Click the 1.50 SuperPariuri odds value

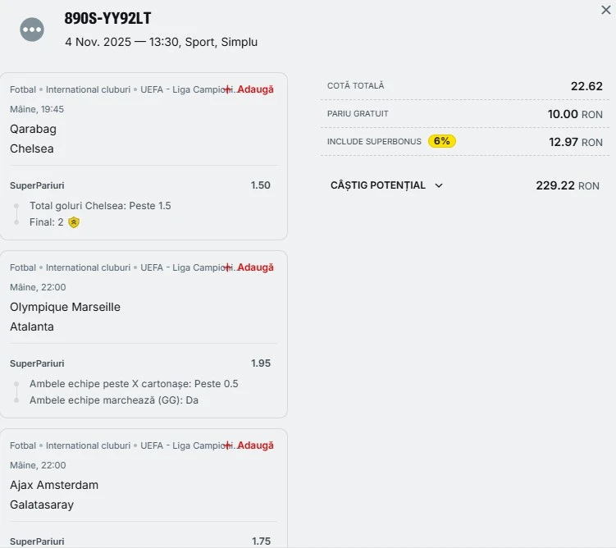(261, 185)
